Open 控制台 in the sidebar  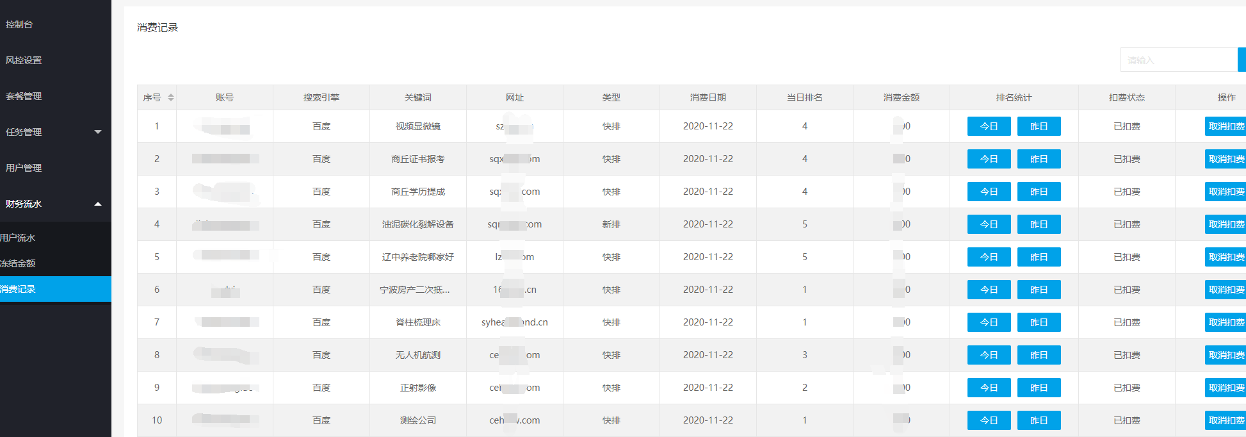19,24
